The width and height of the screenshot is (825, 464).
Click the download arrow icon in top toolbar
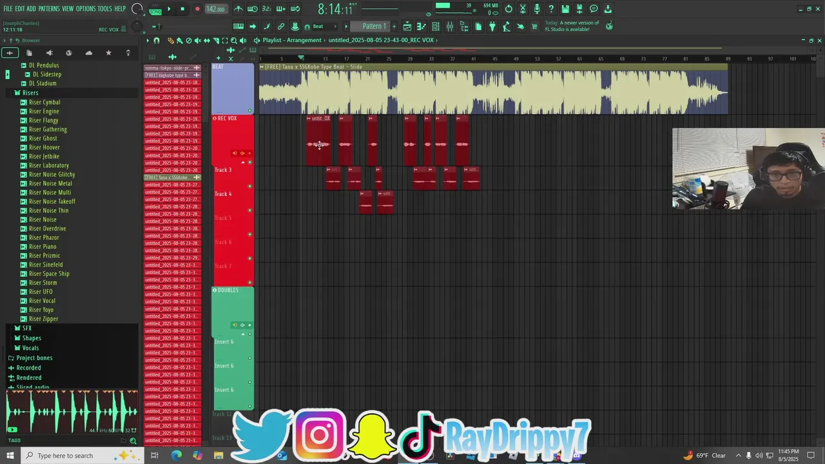608,9
